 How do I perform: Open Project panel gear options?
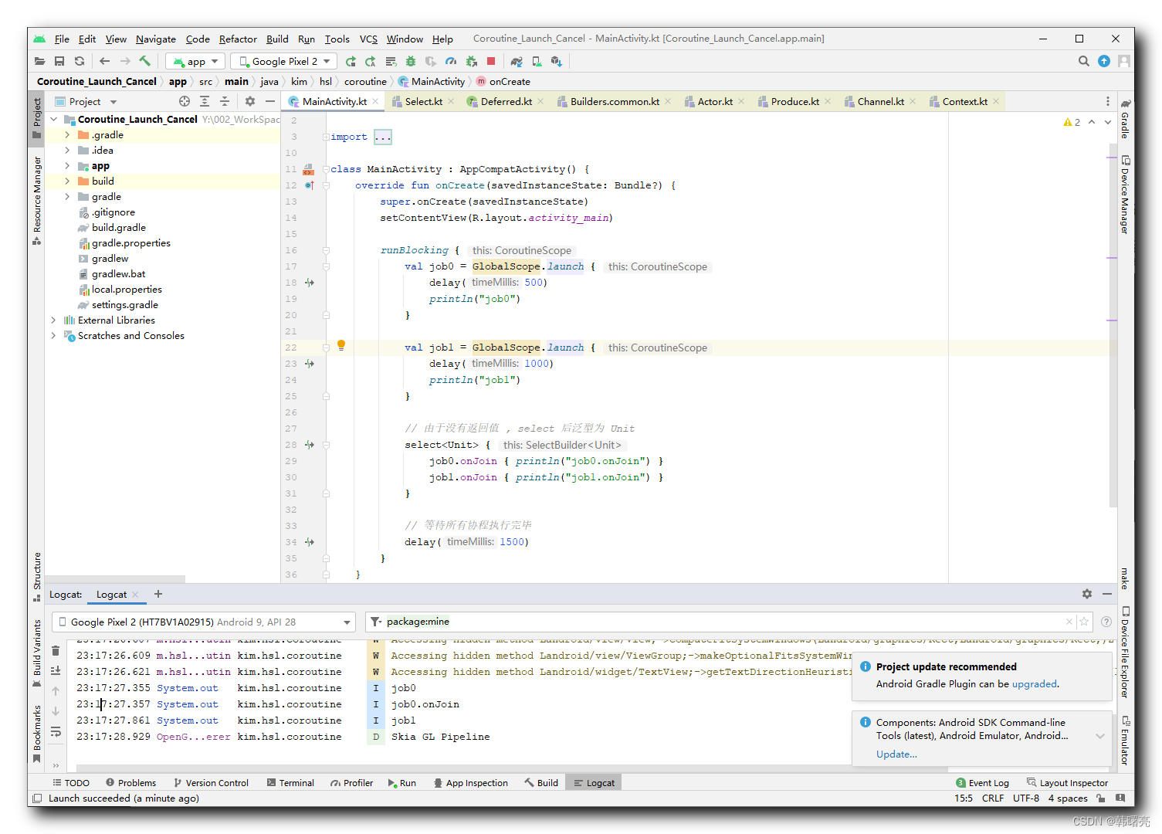click(x=250, y=101)
